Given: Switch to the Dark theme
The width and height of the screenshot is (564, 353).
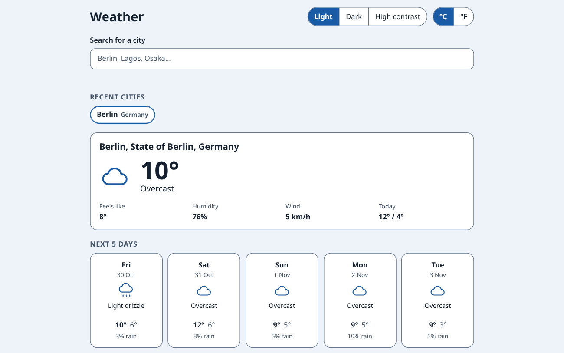Looking at the screenshot, I should (x=354, y=16).
